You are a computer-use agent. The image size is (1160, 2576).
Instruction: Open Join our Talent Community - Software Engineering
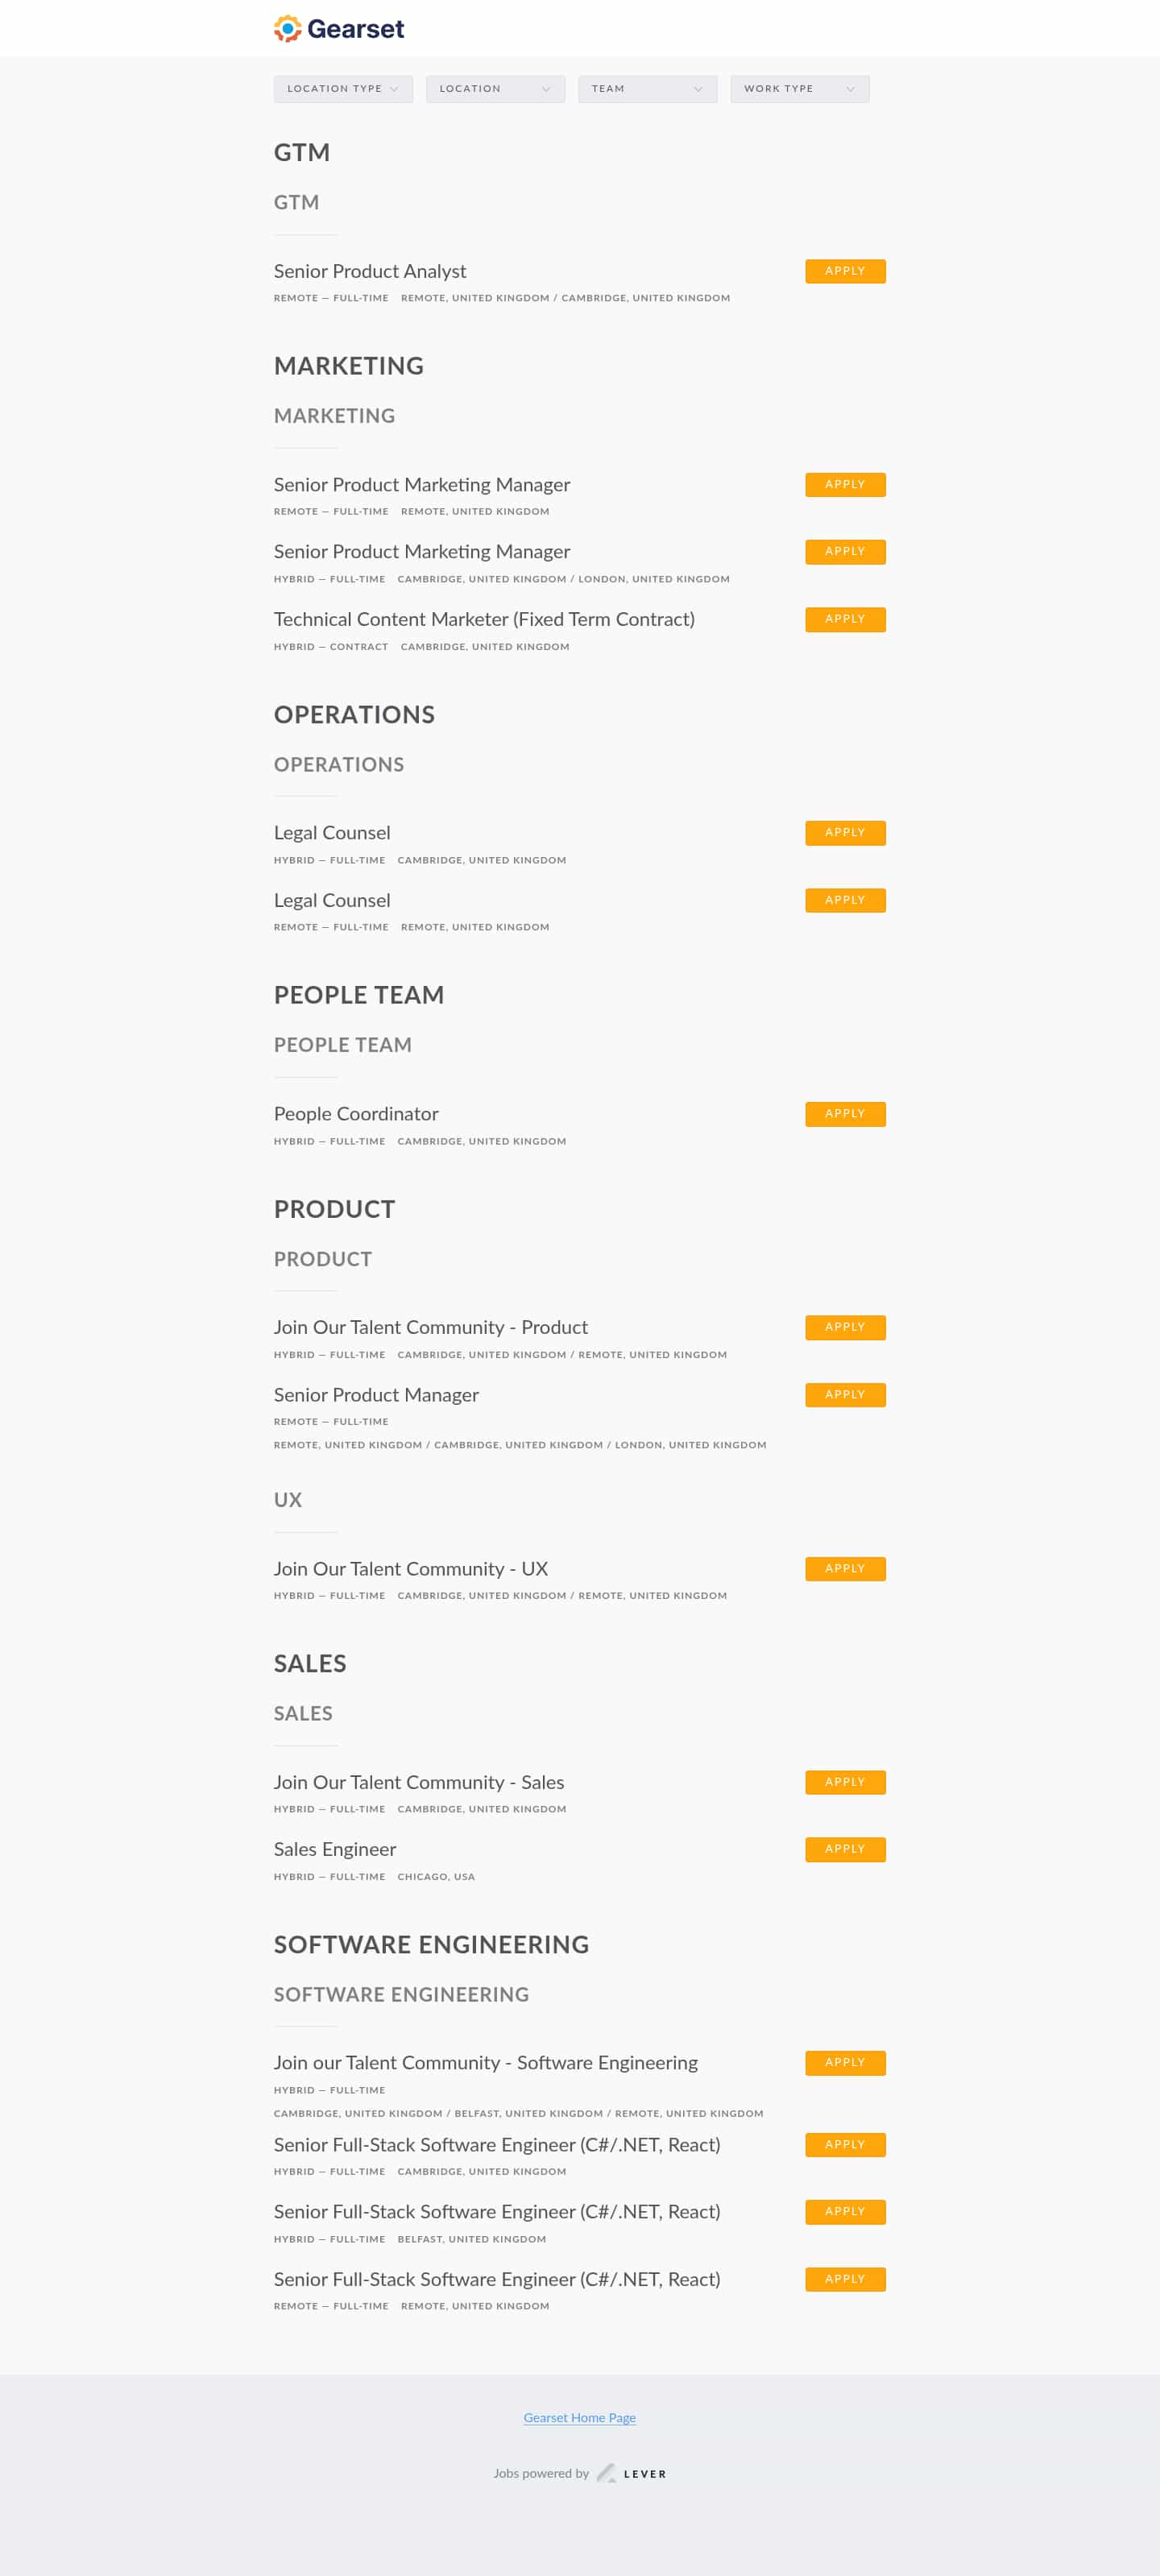pyautogui.click(x=486, y=2062)
